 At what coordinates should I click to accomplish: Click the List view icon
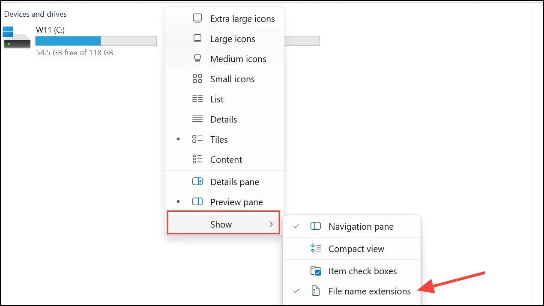pyautogui.click(x=197, y=99)
